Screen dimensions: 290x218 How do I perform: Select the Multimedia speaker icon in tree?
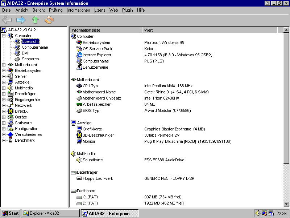point(11,88)
